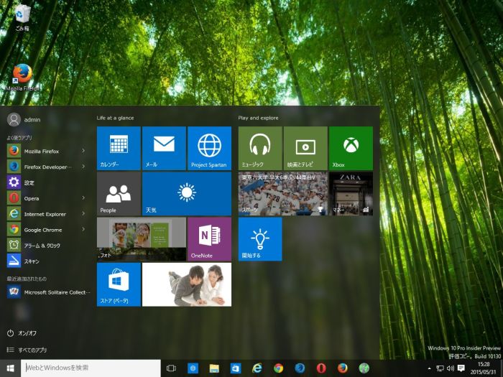Open the ストア store tile
The image size is (503, 377).
[x=119, y=284]
